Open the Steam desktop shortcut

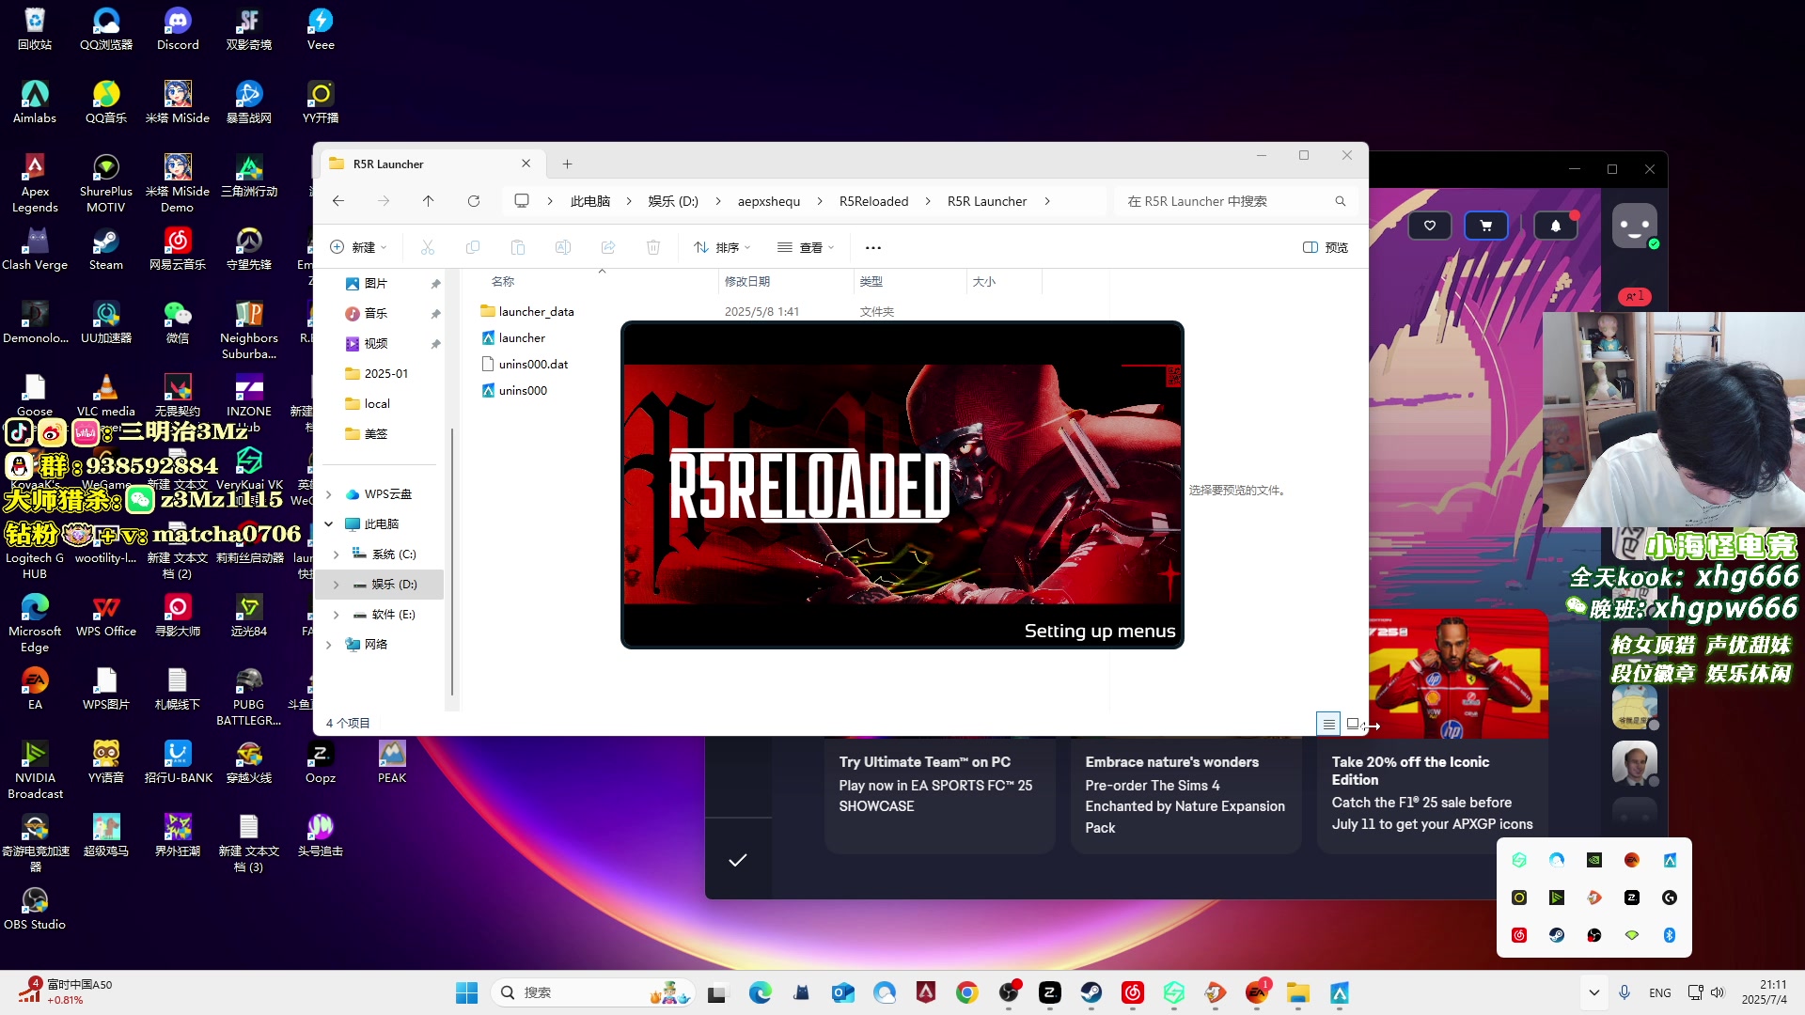pyautogui.click(x=106, y=249)
